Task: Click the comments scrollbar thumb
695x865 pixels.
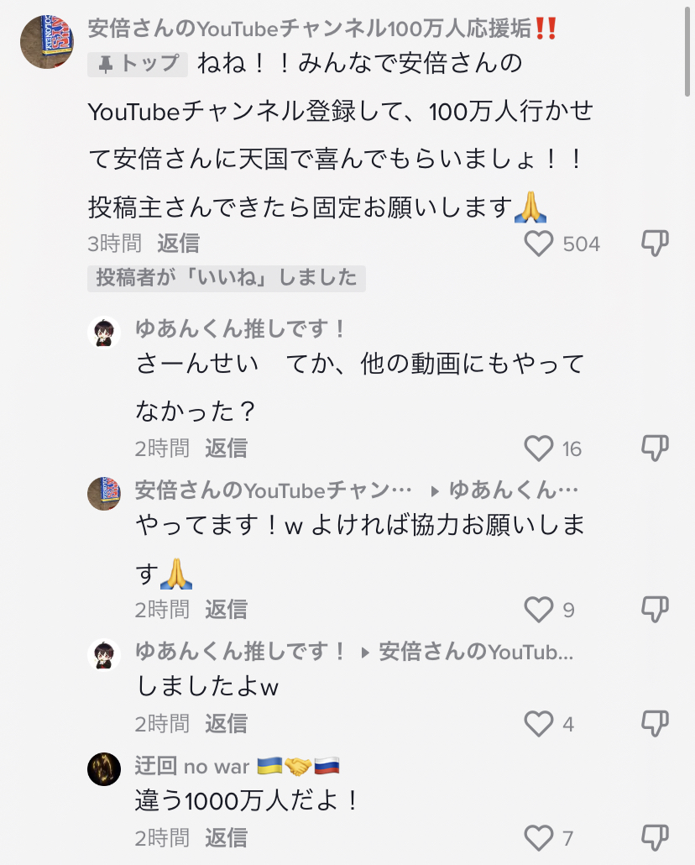Action: coord(687,49)
